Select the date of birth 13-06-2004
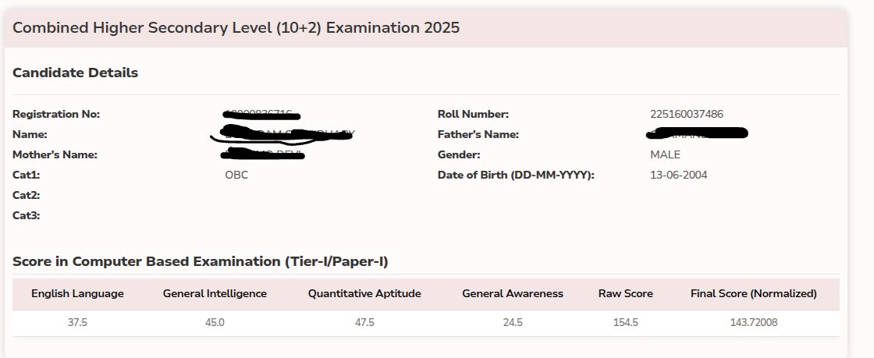This screenshot has height=358, width=874. pyautogui.click(x=679, y=175)
